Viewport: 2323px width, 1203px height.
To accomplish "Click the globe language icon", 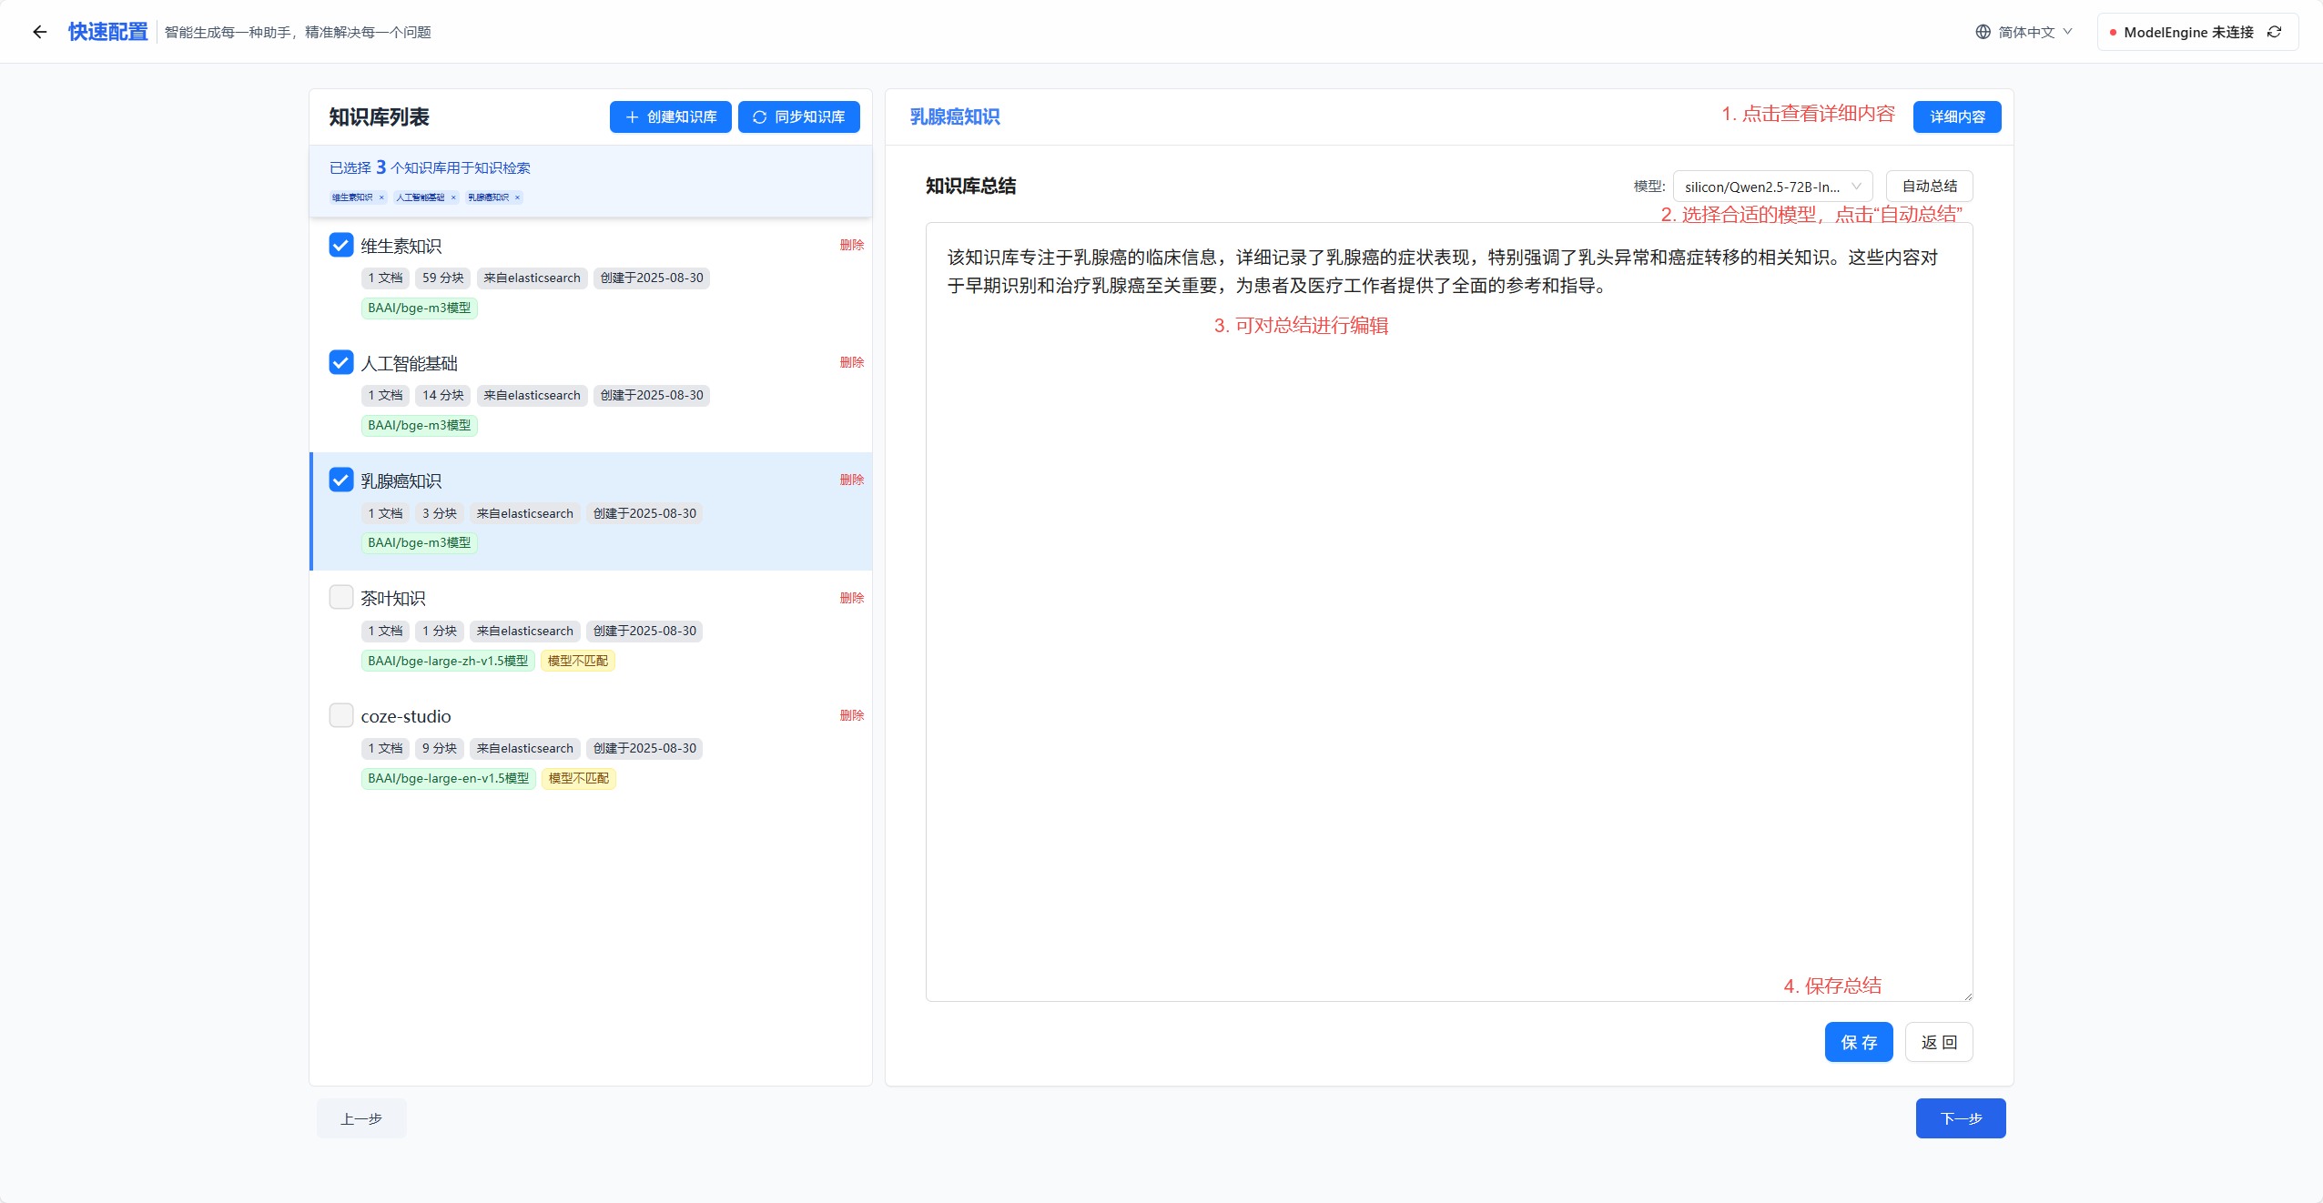I will click(1983, 32).
